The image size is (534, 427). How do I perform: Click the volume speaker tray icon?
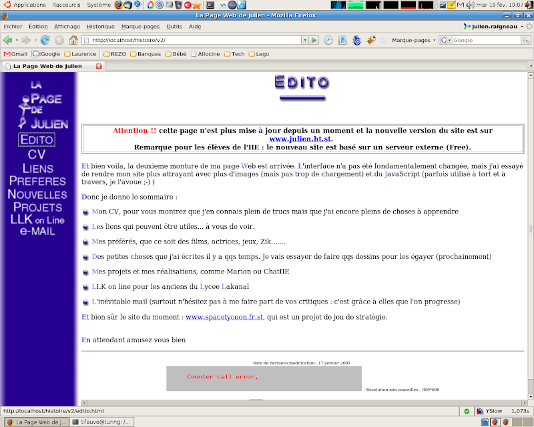point(471,5)
